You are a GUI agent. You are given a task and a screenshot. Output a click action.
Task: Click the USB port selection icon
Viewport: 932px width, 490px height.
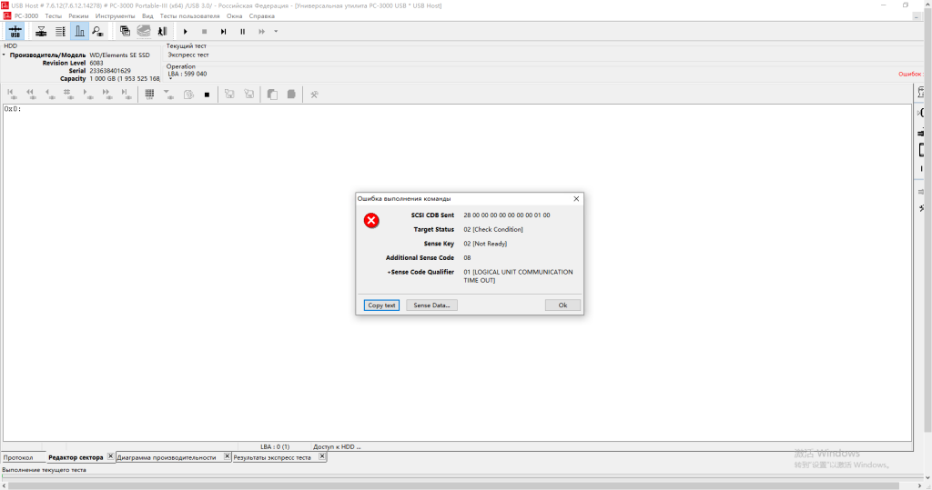click(15, 32)
